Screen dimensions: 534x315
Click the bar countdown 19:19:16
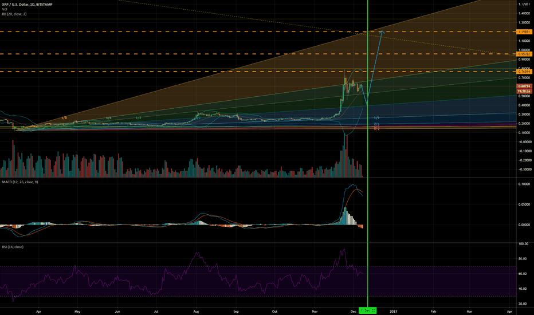(x=524, y=91)
